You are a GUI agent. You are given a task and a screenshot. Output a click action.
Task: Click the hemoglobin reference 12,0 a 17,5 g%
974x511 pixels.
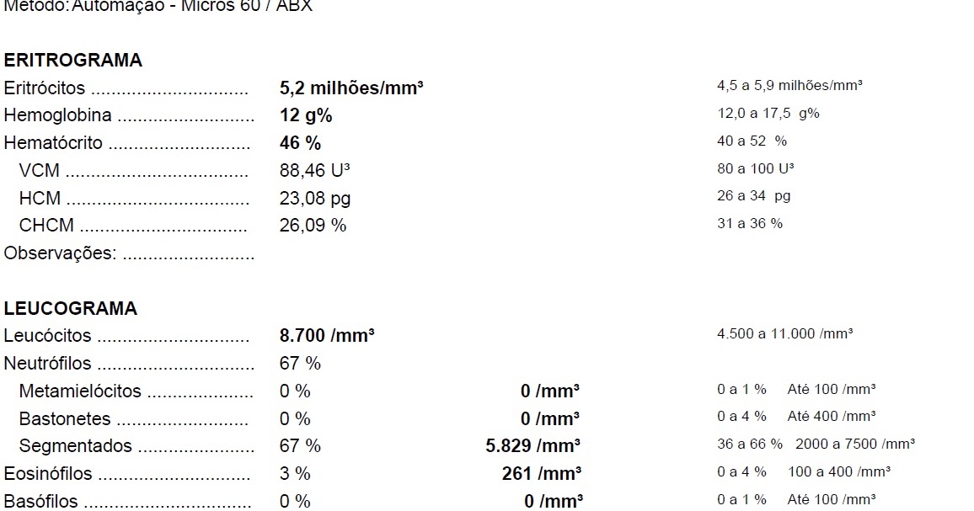(768, 114)
